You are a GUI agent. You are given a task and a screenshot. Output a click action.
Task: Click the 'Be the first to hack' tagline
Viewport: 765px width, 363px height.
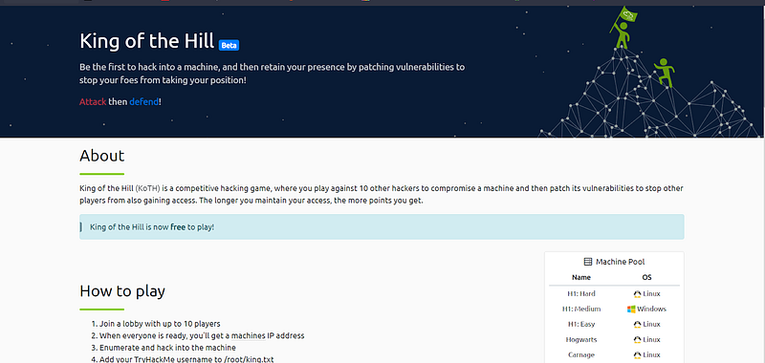pyautogui.click(x=273, y=74)
